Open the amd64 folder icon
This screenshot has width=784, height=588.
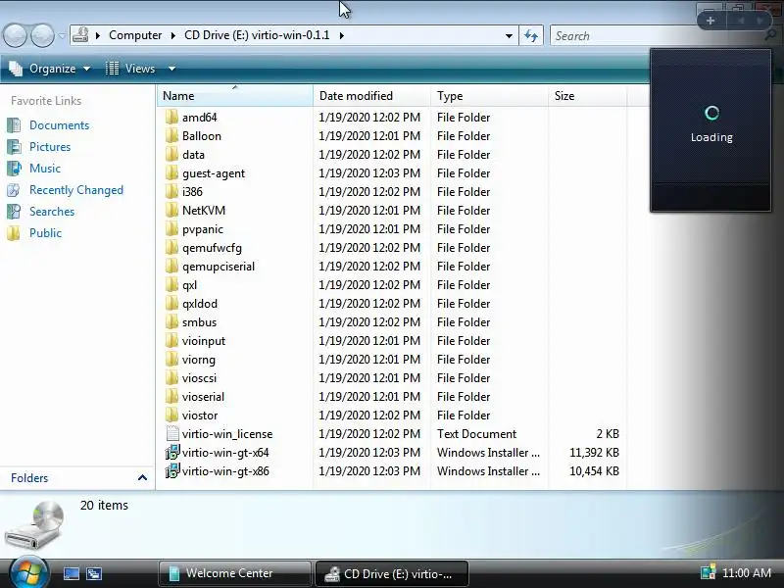(171, 117)
